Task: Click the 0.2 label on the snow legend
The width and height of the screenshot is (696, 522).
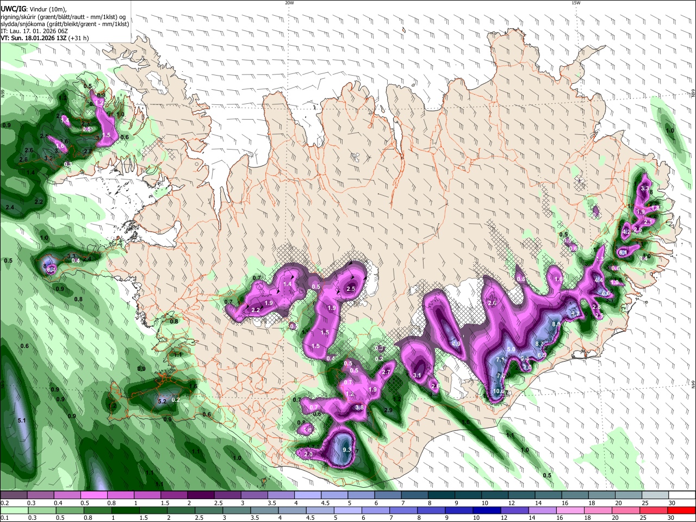Action: pyautogui.click(x=4, y=503)
